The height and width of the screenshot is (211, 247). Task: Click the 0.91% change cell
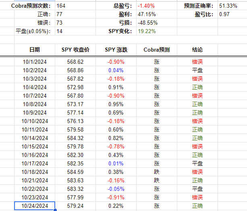pyautogui.click(x=116, y=87)
